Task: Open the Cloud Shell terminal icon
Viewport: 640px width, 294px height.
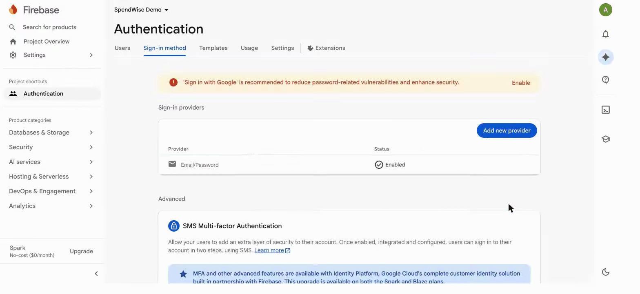Action: 606,110
